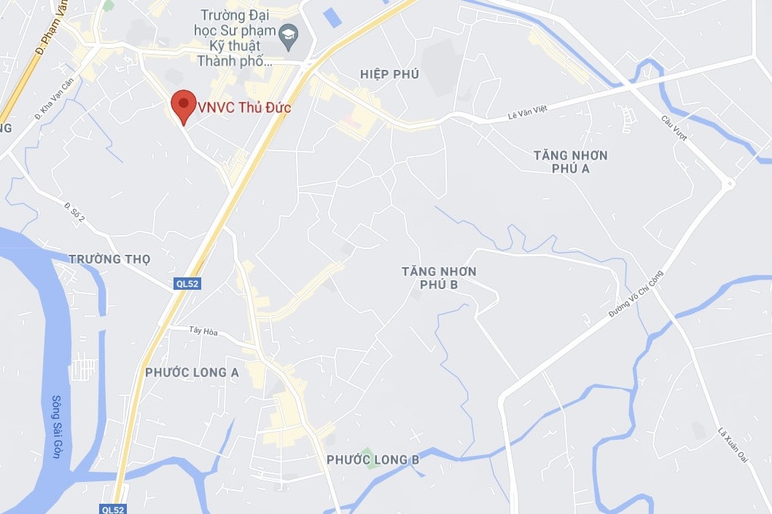Click the QL52 highway shield near Trường Thọ

(x=187, y=284)
